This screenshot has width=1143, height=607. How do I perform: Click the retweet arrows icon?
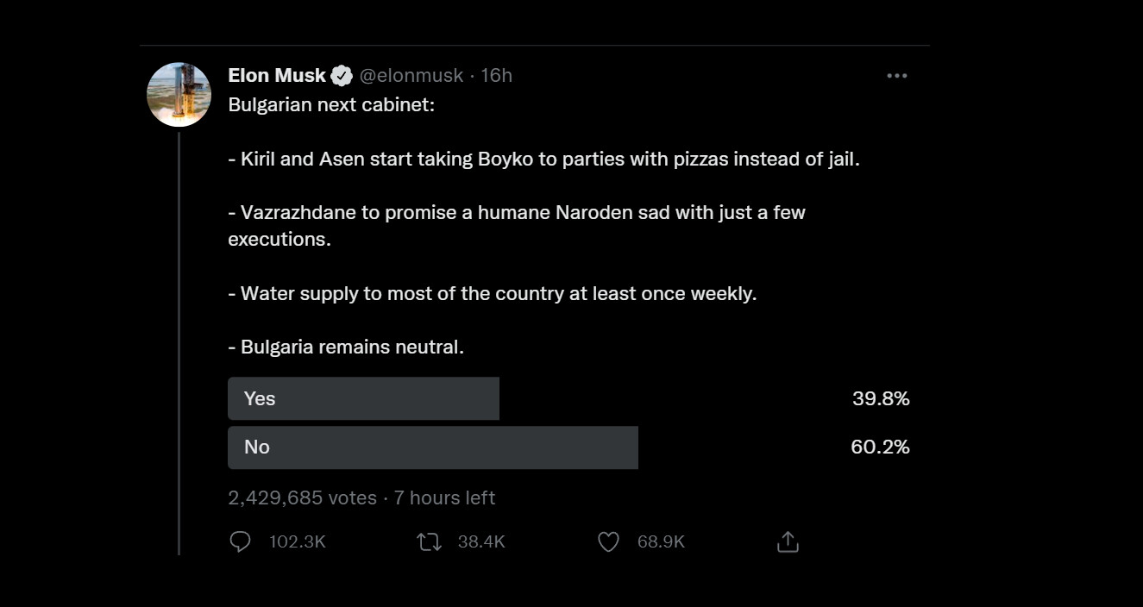[429, 541]
